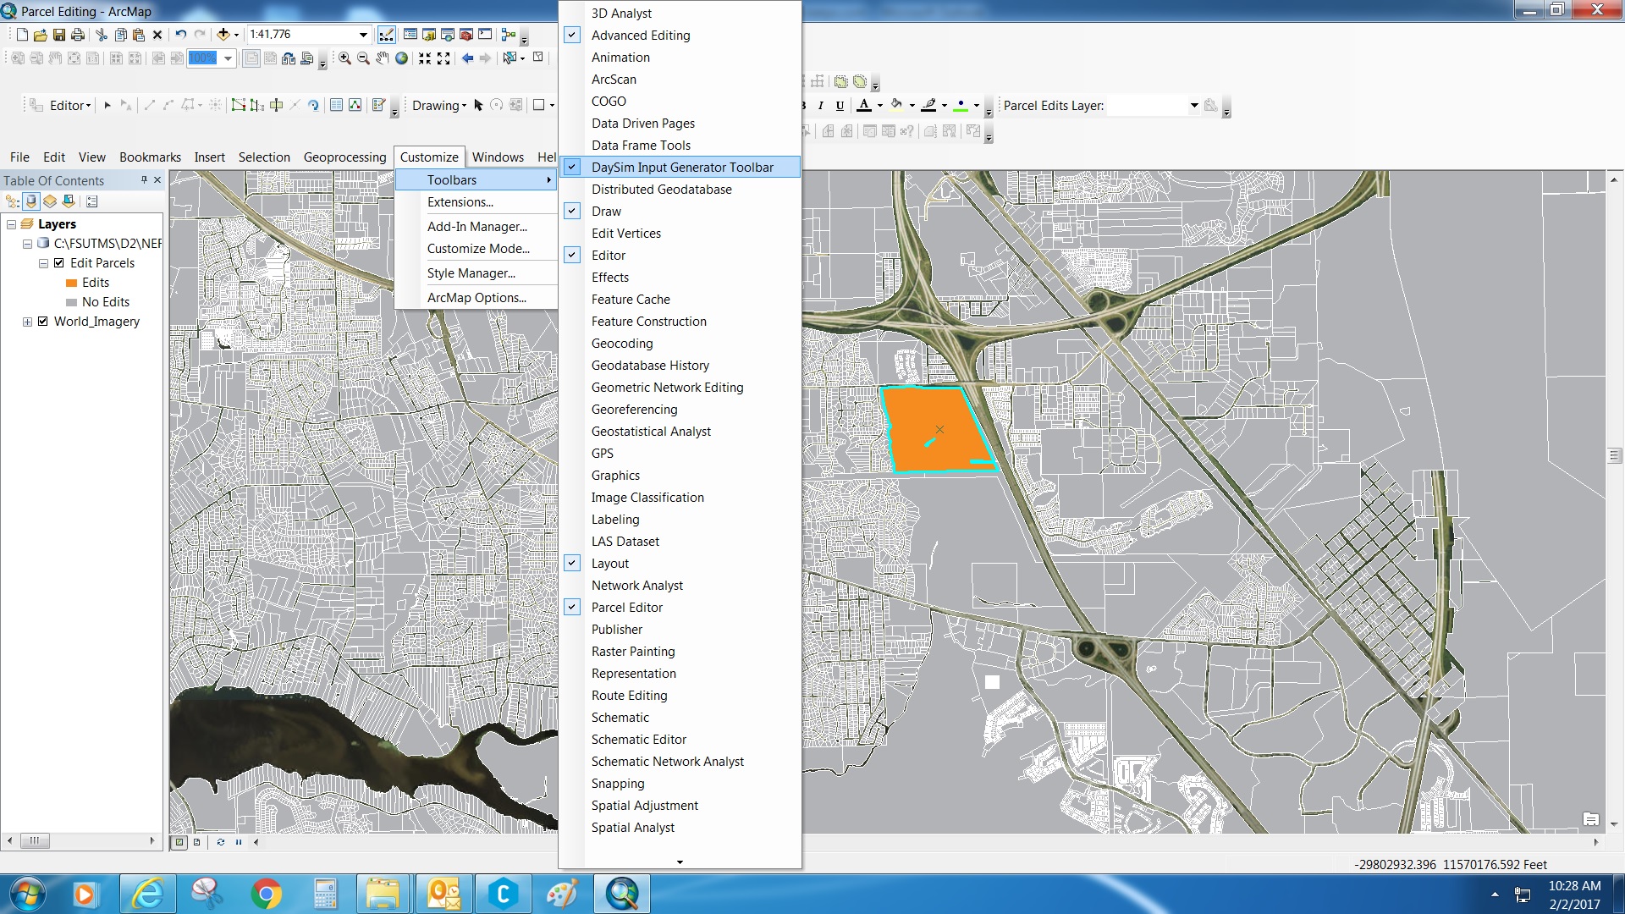This screenshot has height=914, width=1625.
Task: Select the Edit tool arrow in Editor toolbar
Action: [107, 105]
